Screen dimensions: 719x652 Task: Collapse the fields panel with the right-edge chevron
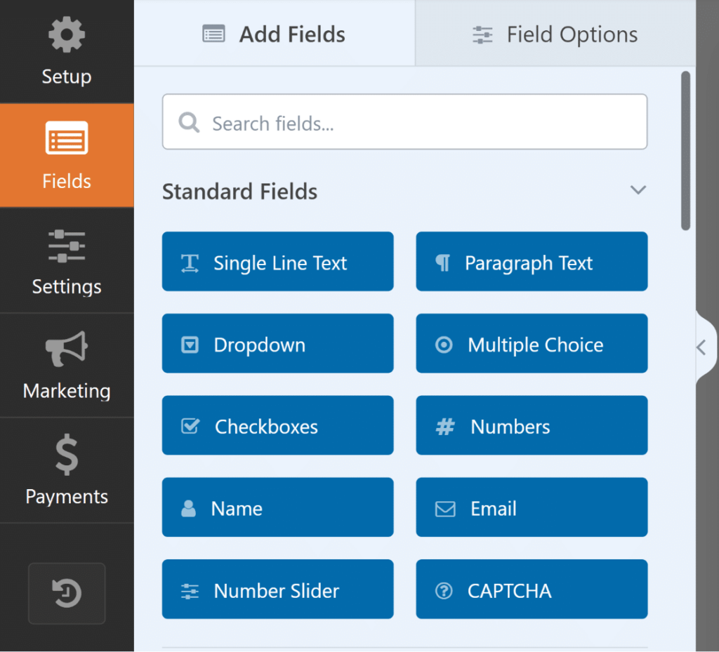[701, 347]
